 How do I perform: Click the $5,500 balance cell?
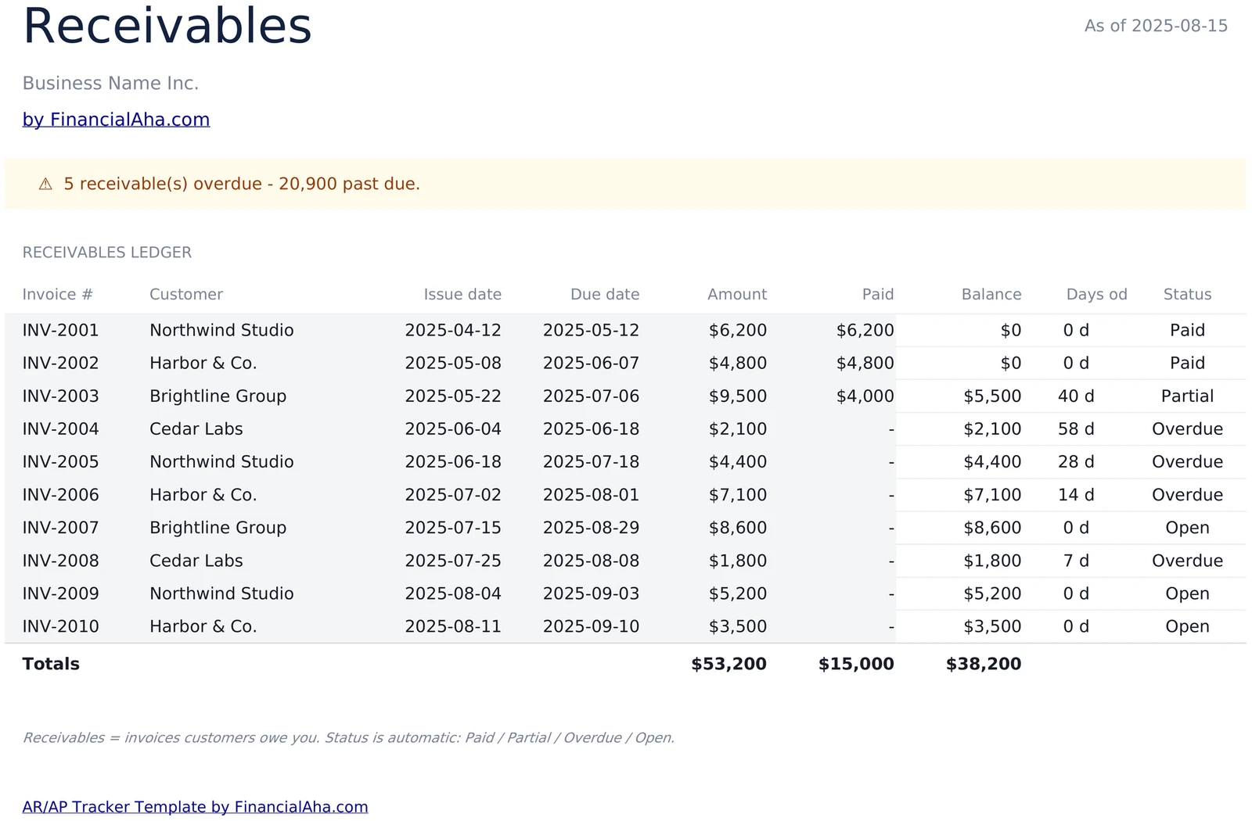point(992,396)
